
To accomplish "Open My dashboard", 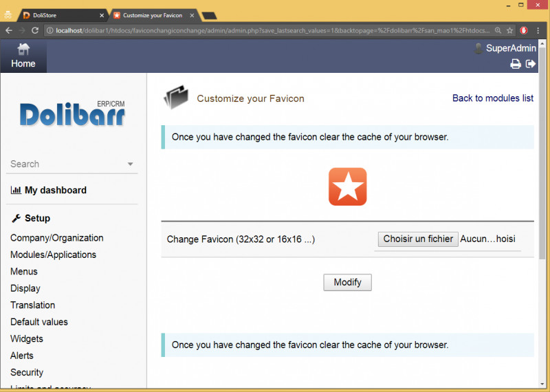I will 56,190.
